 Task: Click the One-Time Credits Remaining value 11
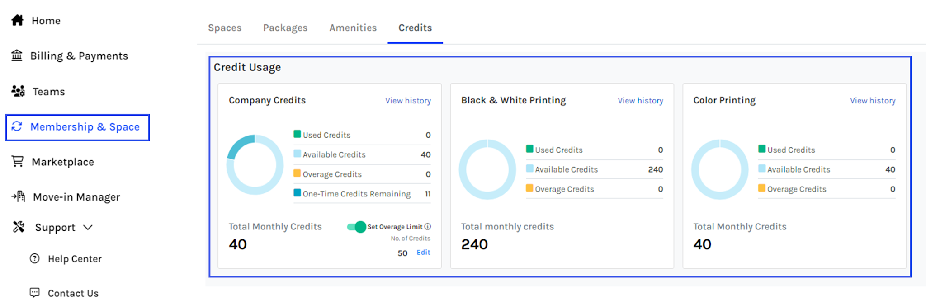point(428,194)
